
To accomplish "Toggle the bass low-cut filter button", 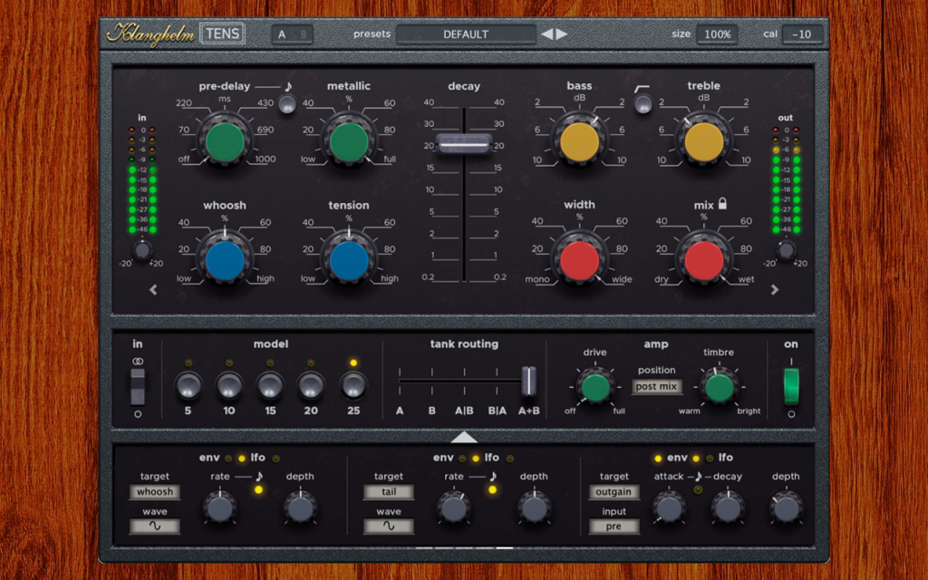I will [x=643, y=104].
